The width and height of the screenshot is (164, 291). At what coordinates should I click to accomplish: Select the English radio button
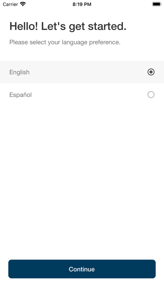tap(151, 72)
